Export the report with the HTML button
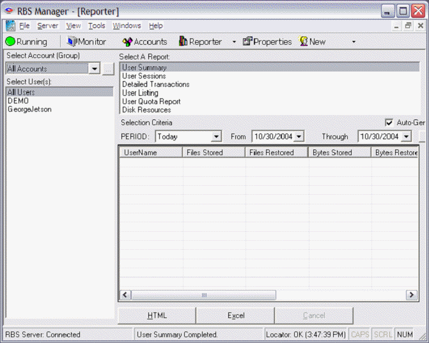 157,316
